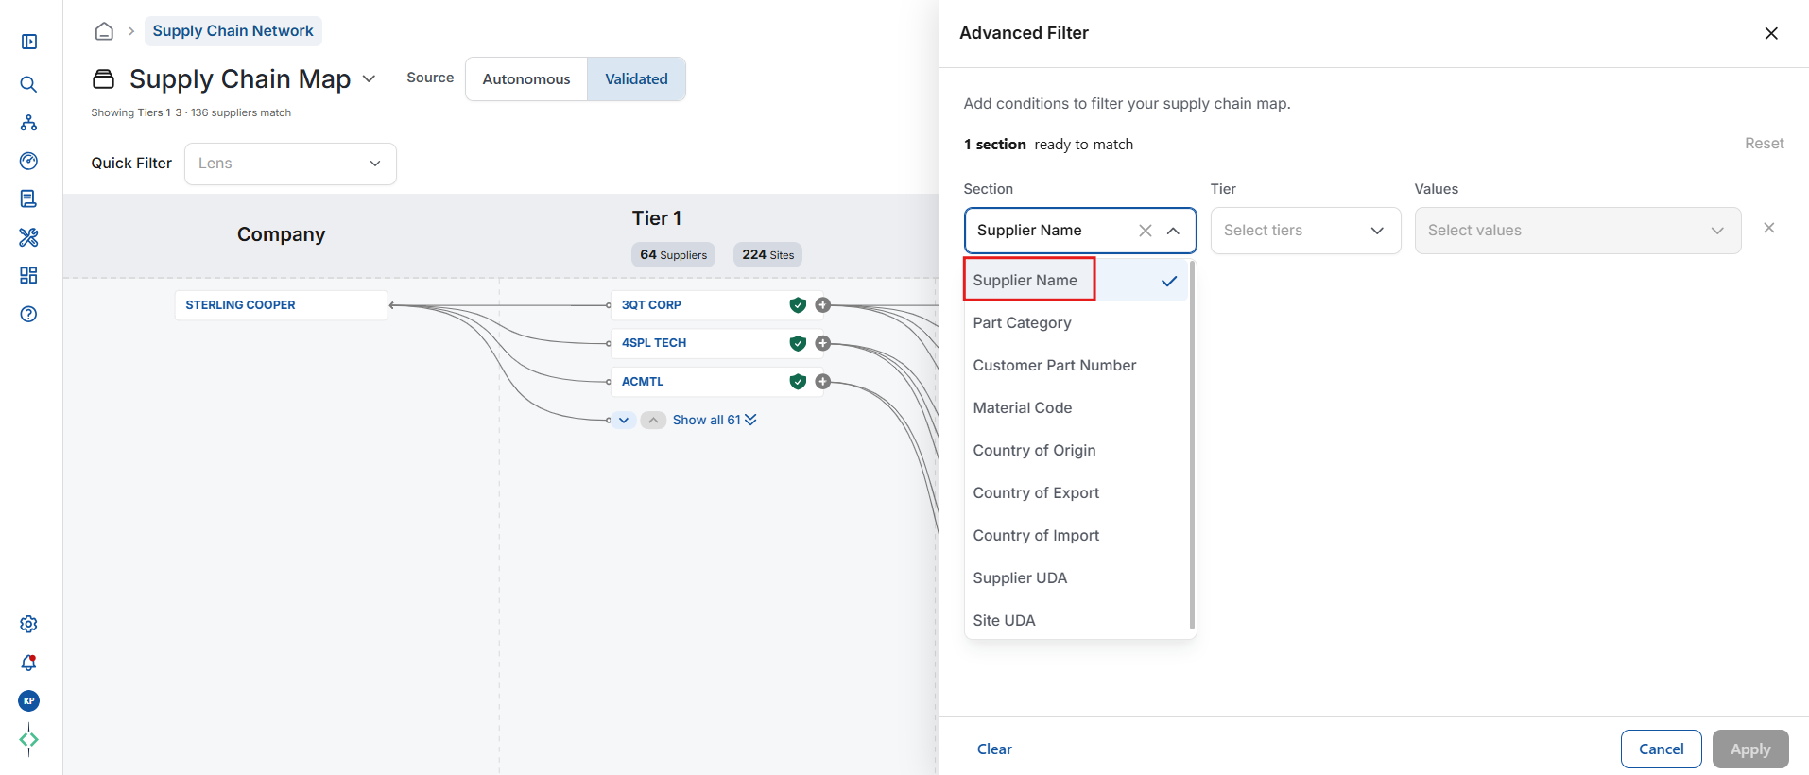The image size is (1809, 775).
Task: Open the Select tiers dropdown
Action: 1305,231
